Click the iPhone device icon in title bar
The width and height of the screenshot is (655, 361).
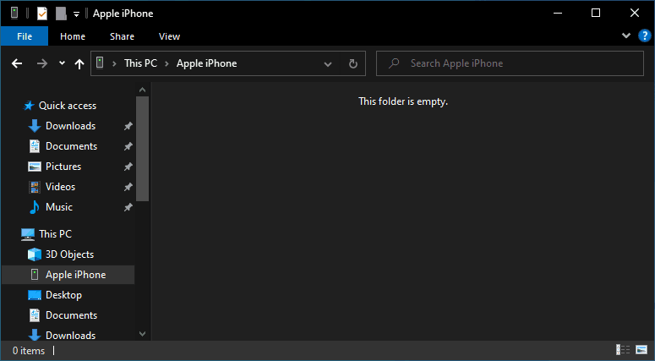(14, 14)
